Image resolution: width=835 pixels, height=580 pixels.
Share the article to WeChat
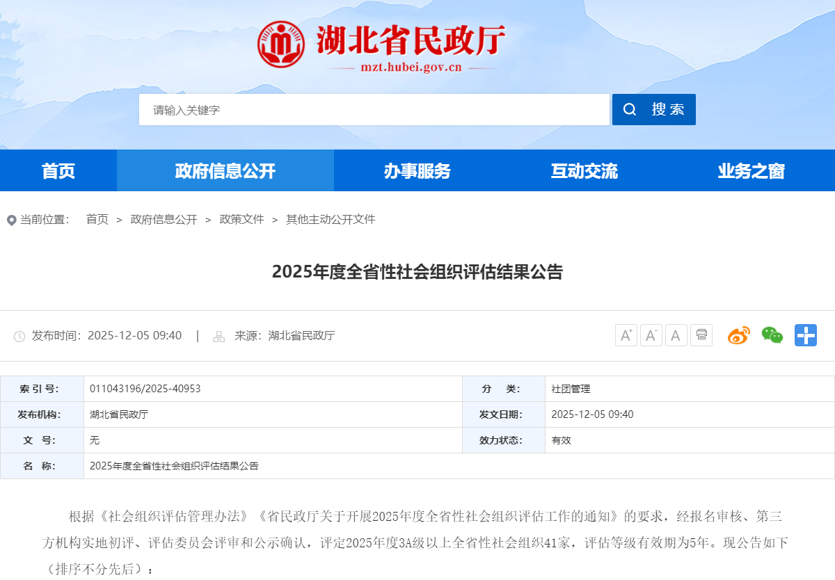pos(772,335)
